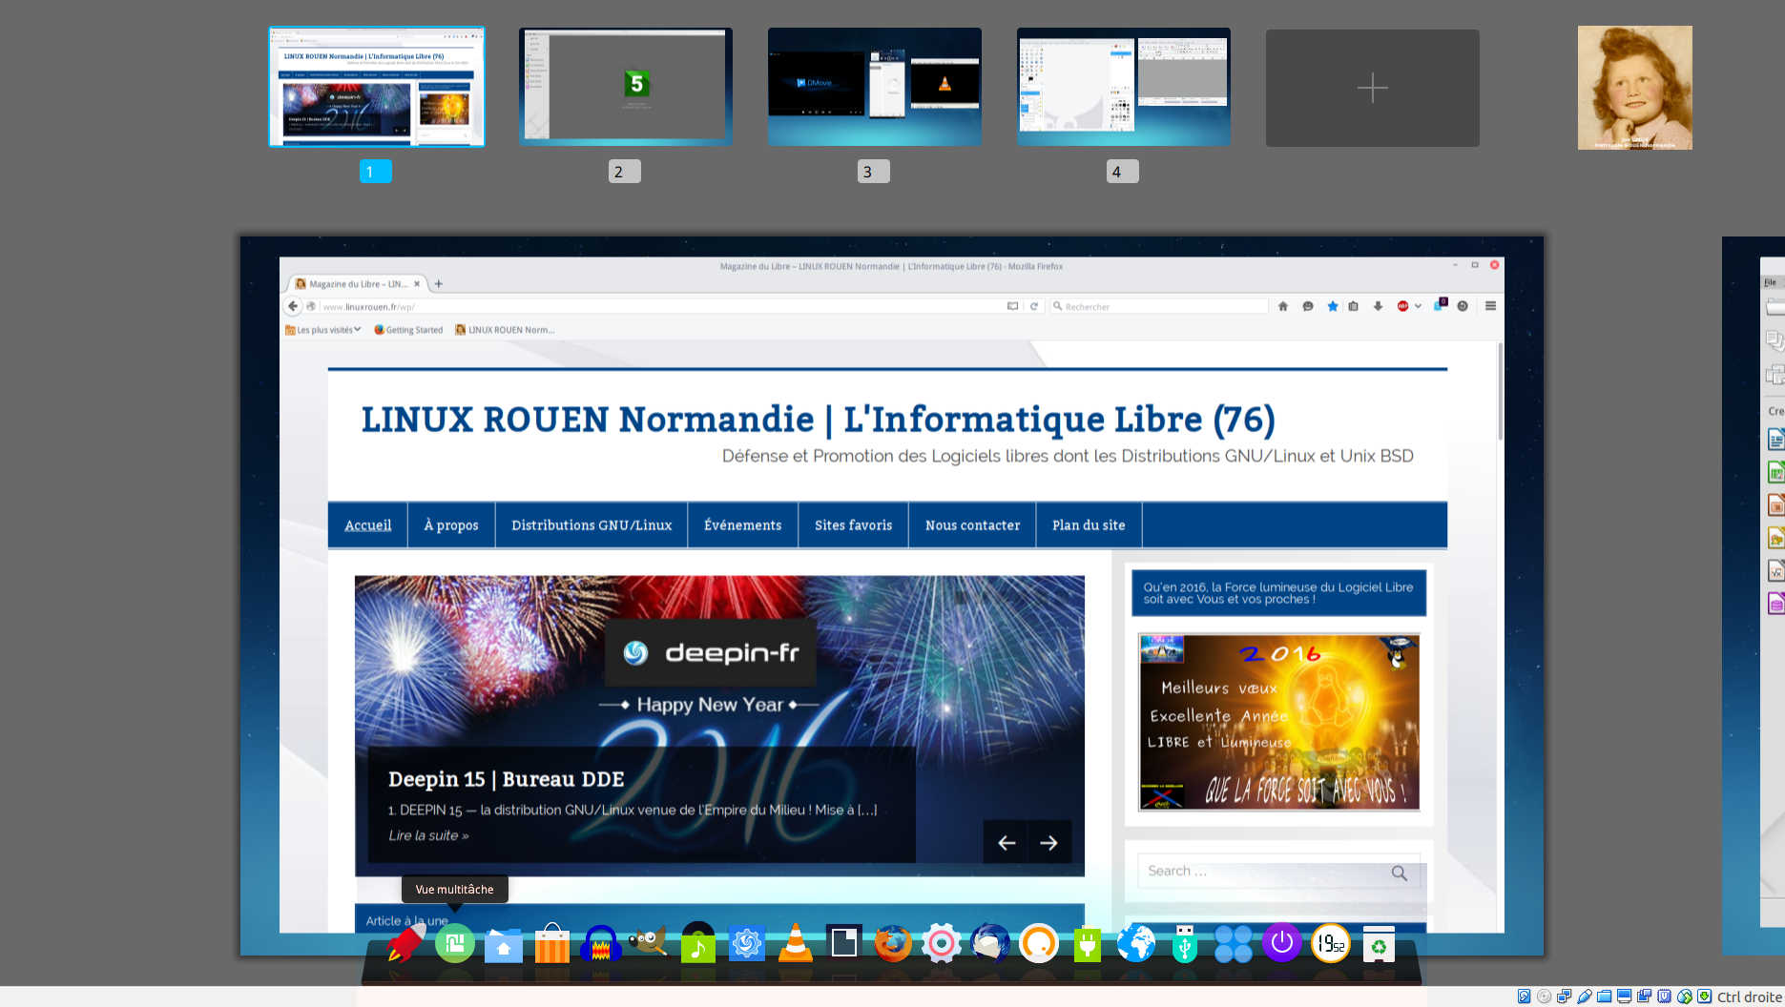The height and width of the screenshot is (1007, 1785).
Task: Click the green Multitasking View dock icon
Action: point(455,944)
